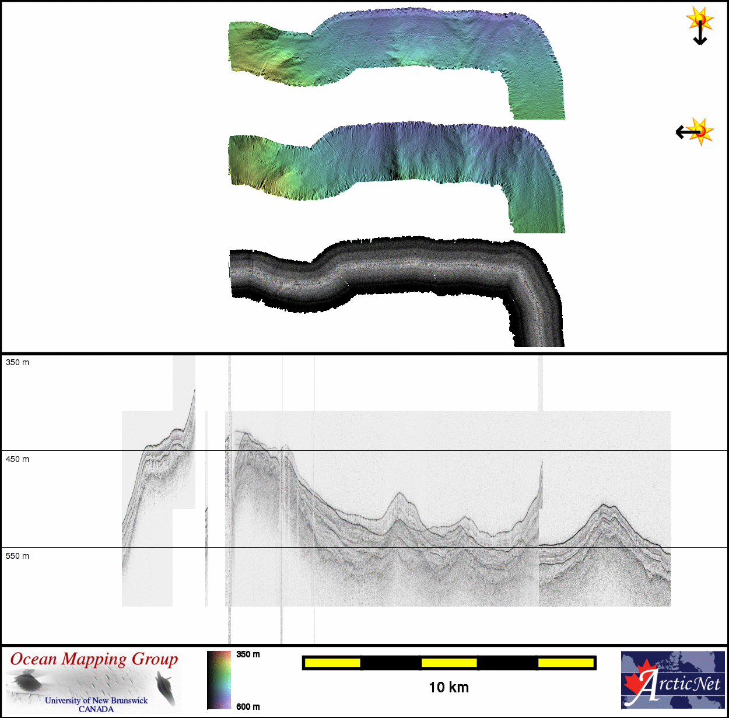Click the CANADA label under the university name

pyautogui.click(x=96, y=709)
